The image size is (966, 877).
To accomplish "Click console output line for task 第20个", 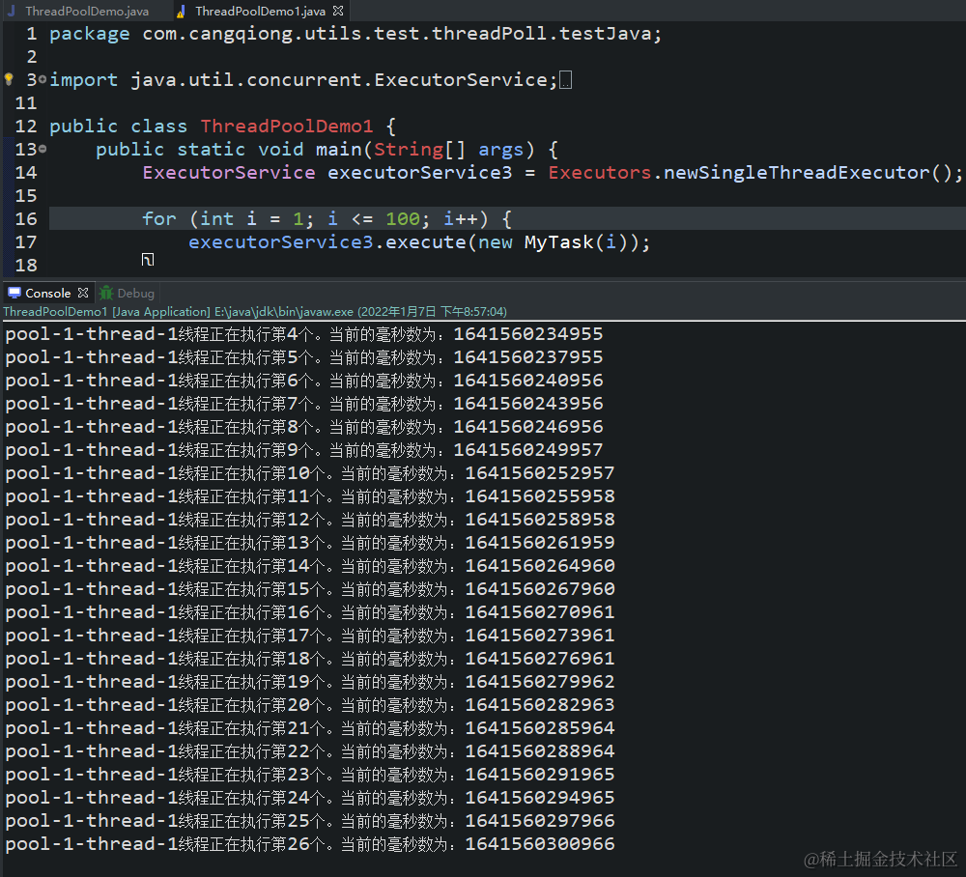I will tap(310, 705).
